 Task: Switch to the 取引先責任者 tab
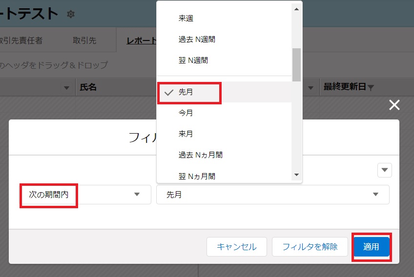21,40
